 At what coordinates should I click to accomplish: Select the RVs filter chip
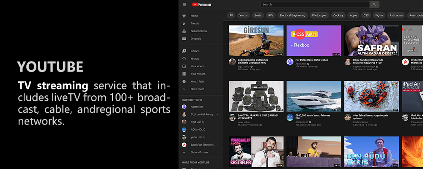click(271, 15)
